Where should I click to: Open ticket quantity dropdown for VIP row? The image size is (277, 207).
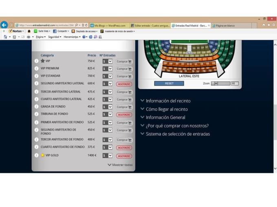[x=107, y=61]
